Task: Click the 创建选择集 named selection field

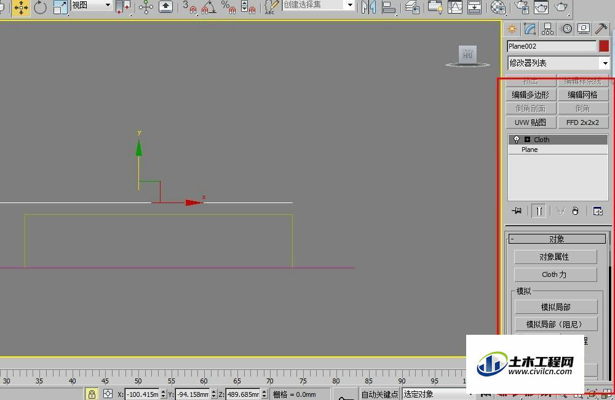Action: click(313, 5)
